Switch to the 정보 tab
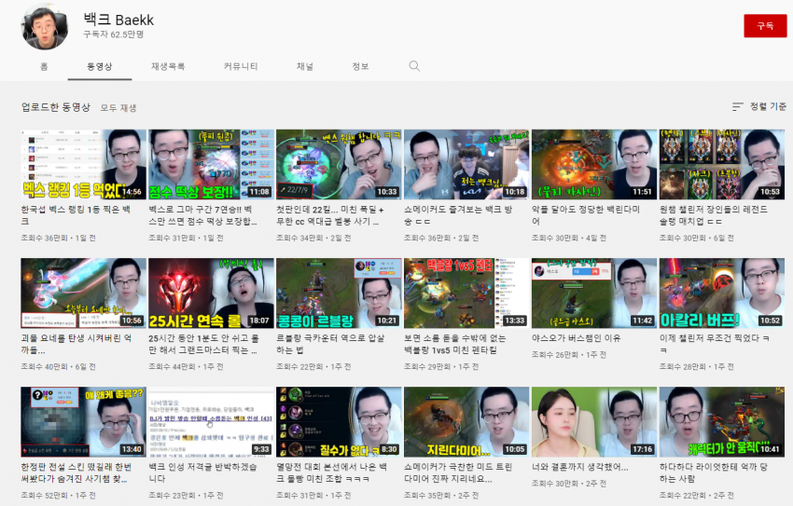 (x=361, y=66)
